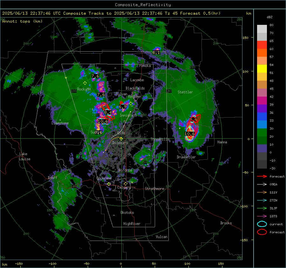The image size is (286, 268).
Task: Click the cyan 27ZW arrow legend icon
Action: coord(262,200)
